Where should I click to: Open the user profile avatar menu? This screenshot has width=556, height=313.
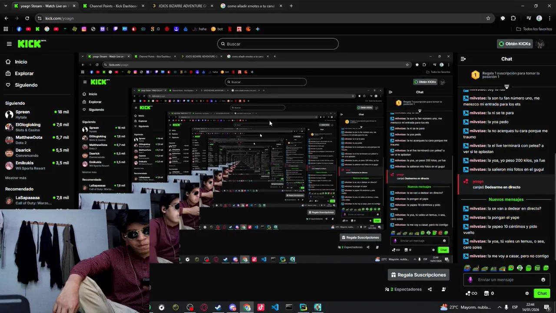click(x=540, y=44)
